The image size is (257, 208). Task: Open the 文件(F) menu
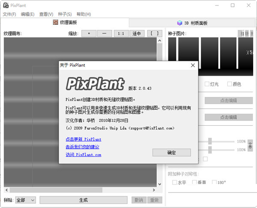coord(9,14)
